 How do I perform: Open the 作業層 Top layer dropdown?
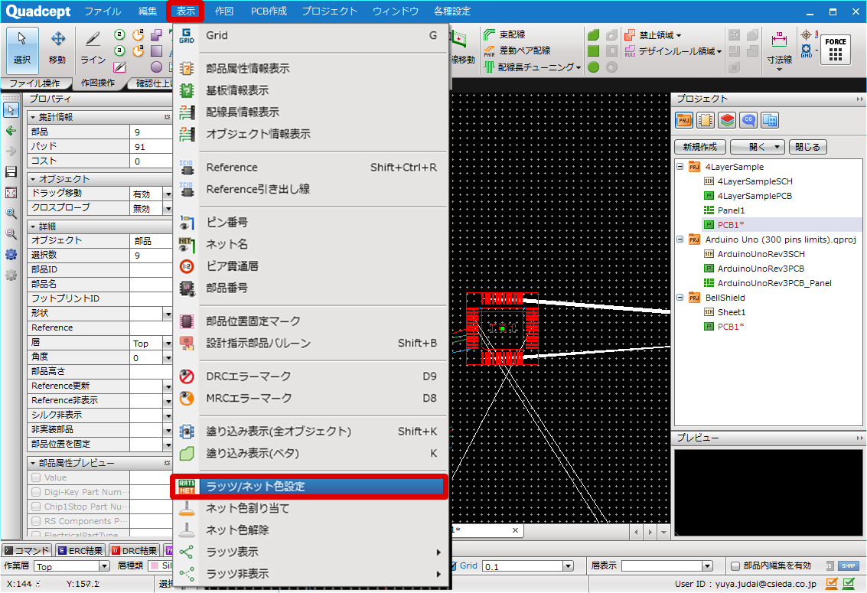(x=104, y=566)
